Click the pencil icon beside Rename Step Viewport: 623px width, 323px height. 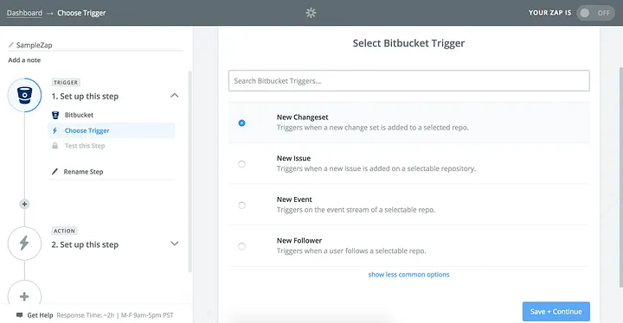coord(55,172)
